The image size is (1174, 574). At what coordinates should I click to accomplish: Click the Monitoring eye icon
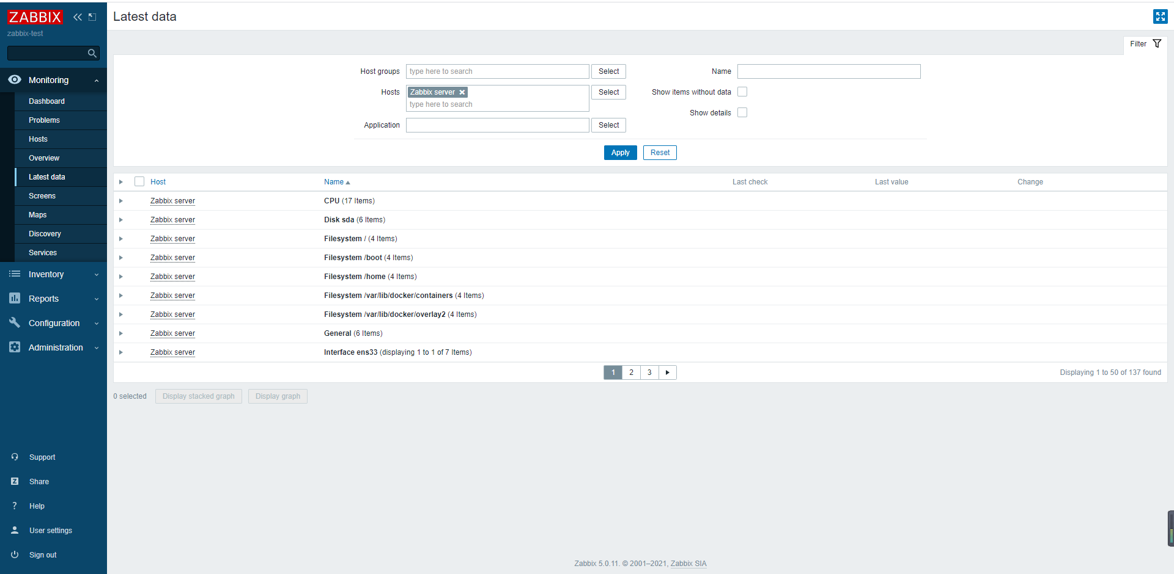click(15, 79)
